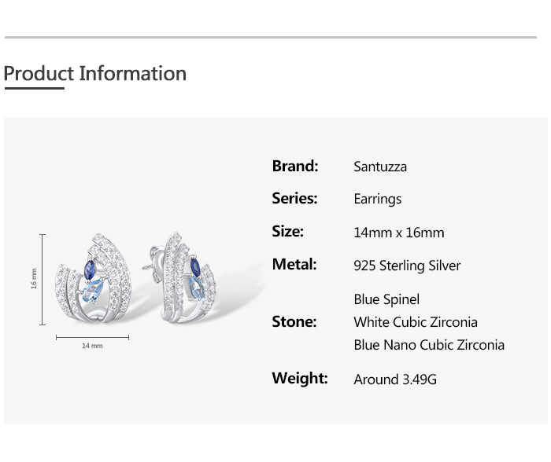
Task: Select the 925 Sterling Silver text
Action: coord(407,266)
